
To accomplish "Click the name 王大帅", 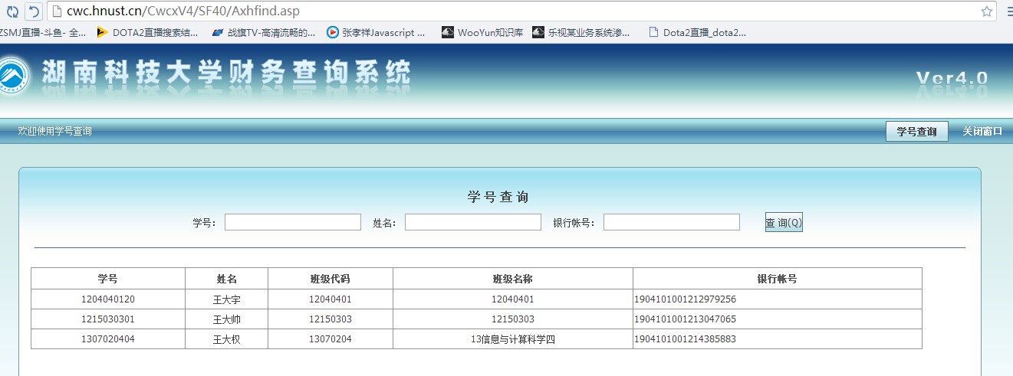I will 227,319.
